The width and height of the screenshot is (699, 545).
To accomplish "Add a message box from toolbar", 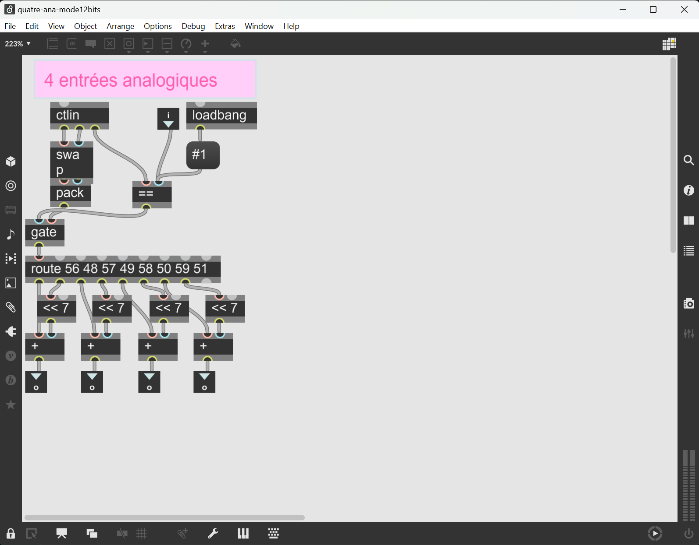I will (x=71, y=44).
